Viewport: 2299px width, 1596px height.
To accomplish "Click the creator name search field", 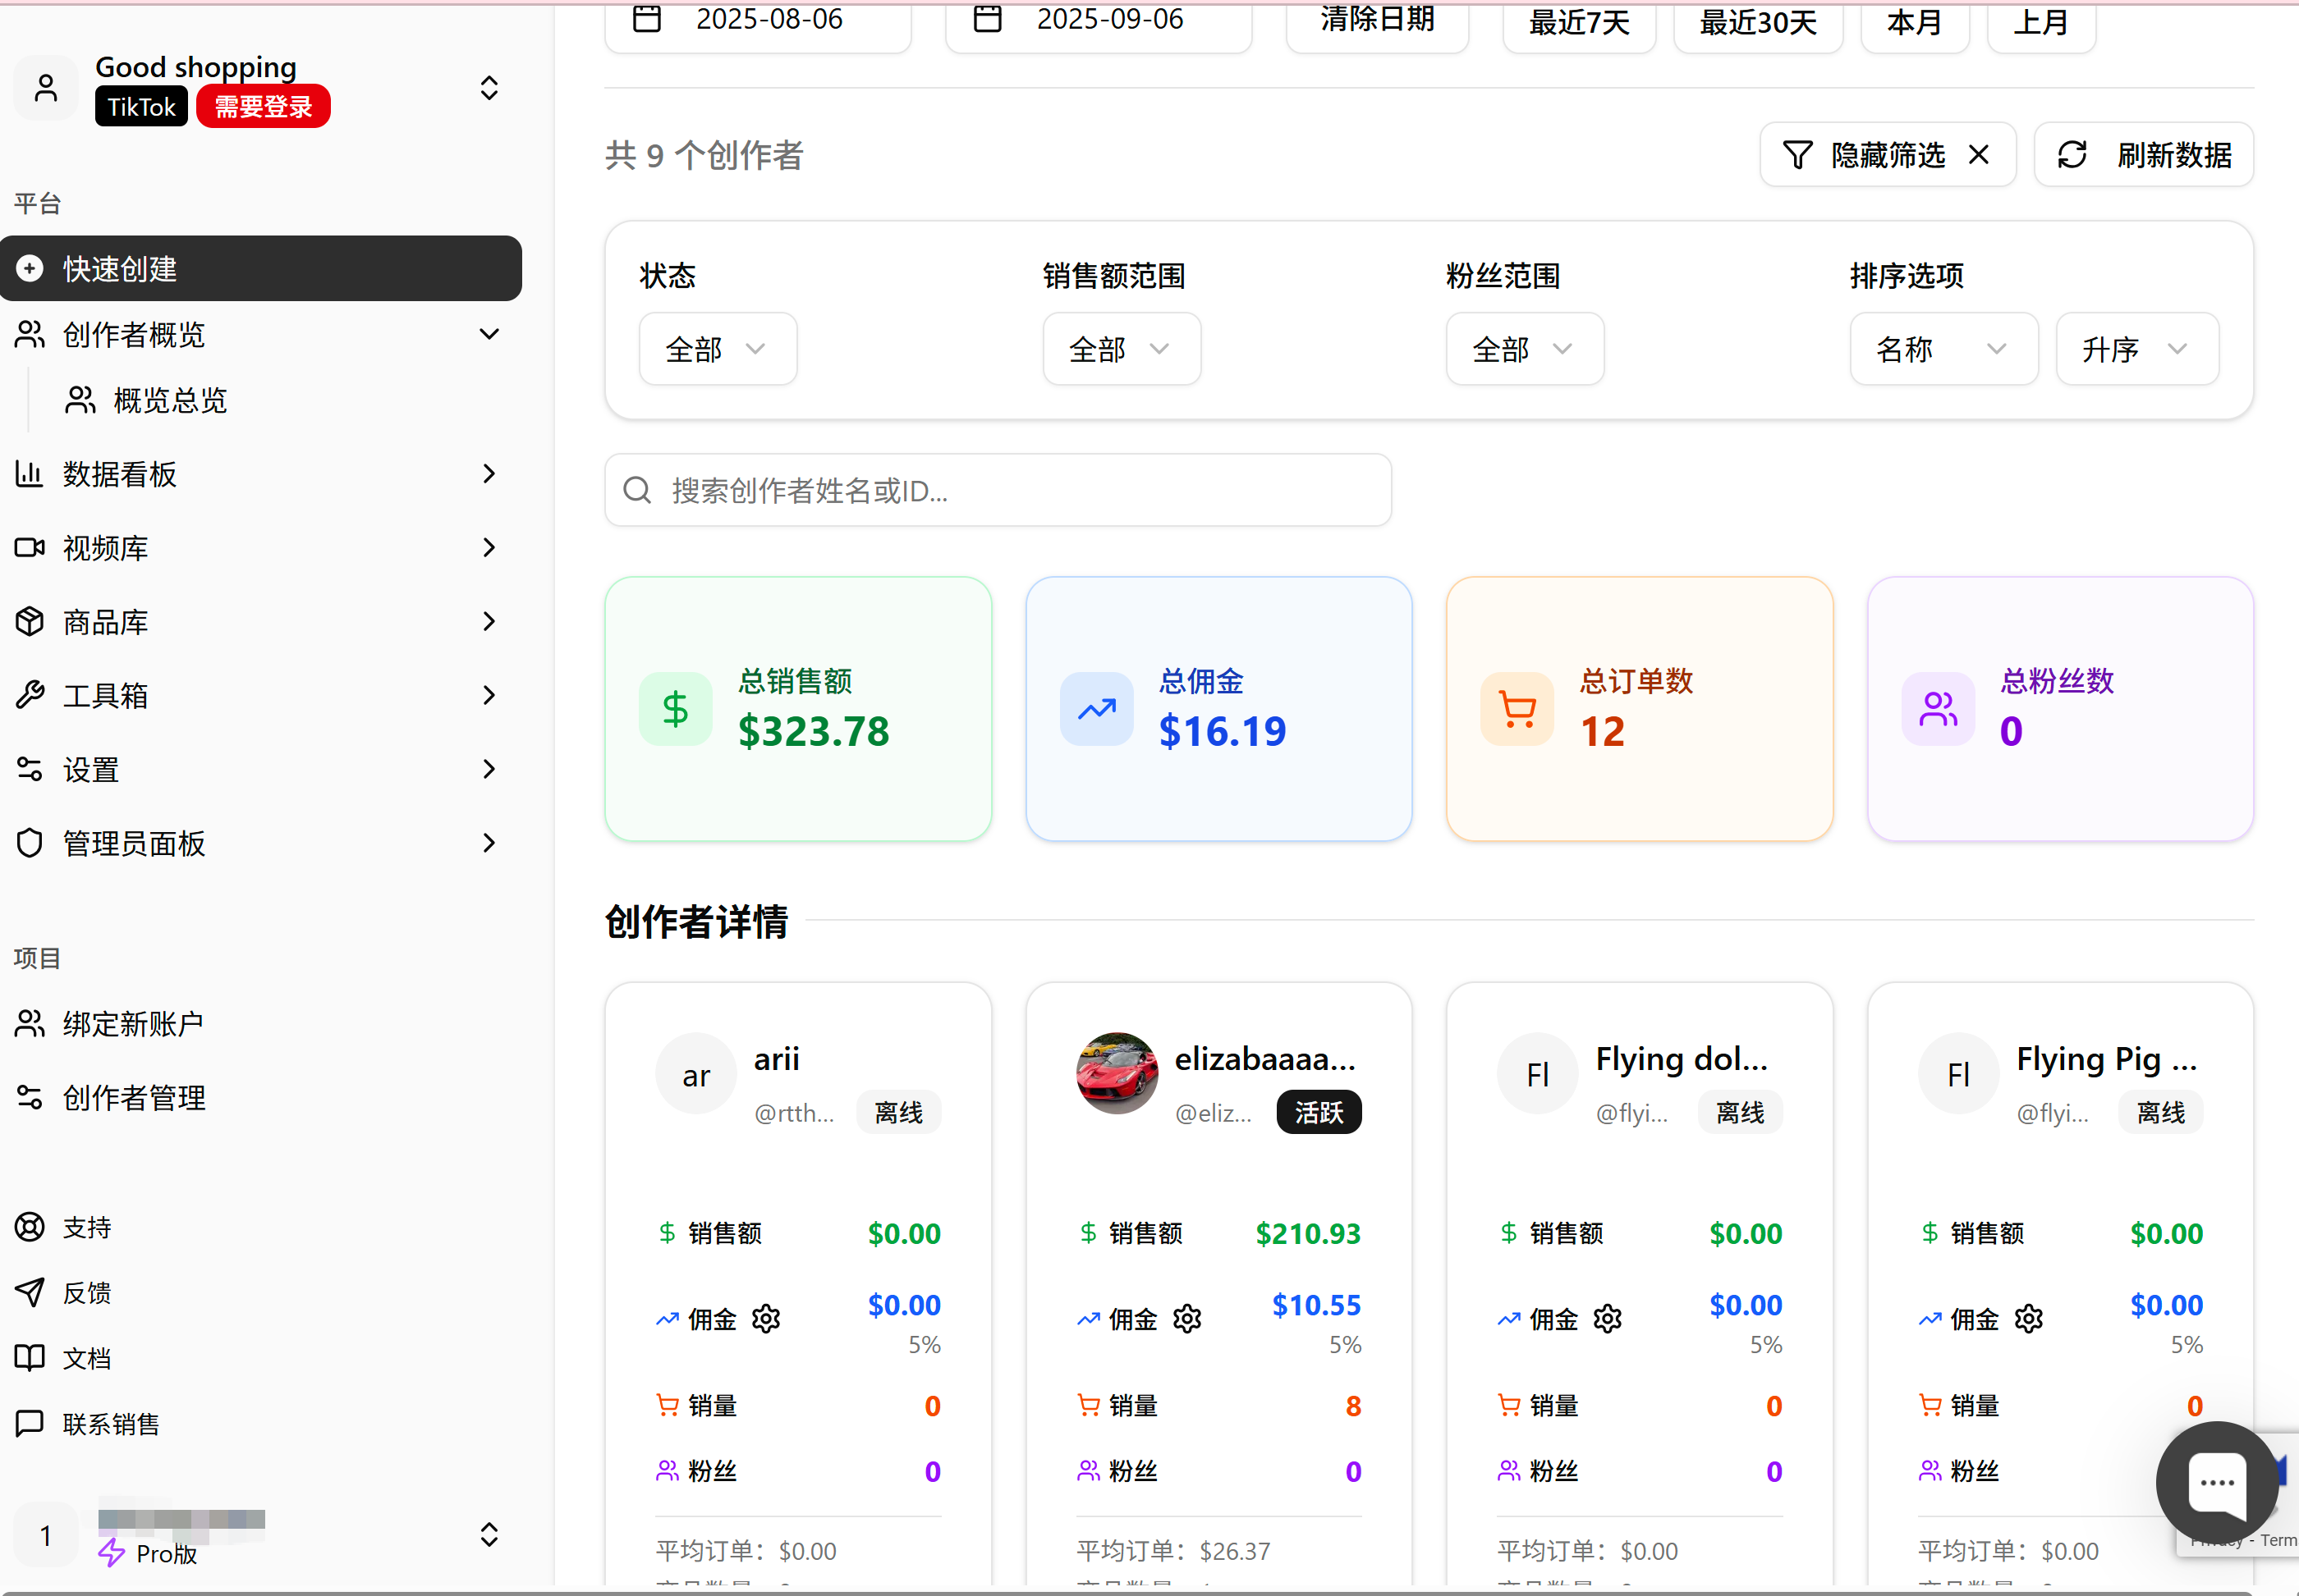I will [998, 491].
